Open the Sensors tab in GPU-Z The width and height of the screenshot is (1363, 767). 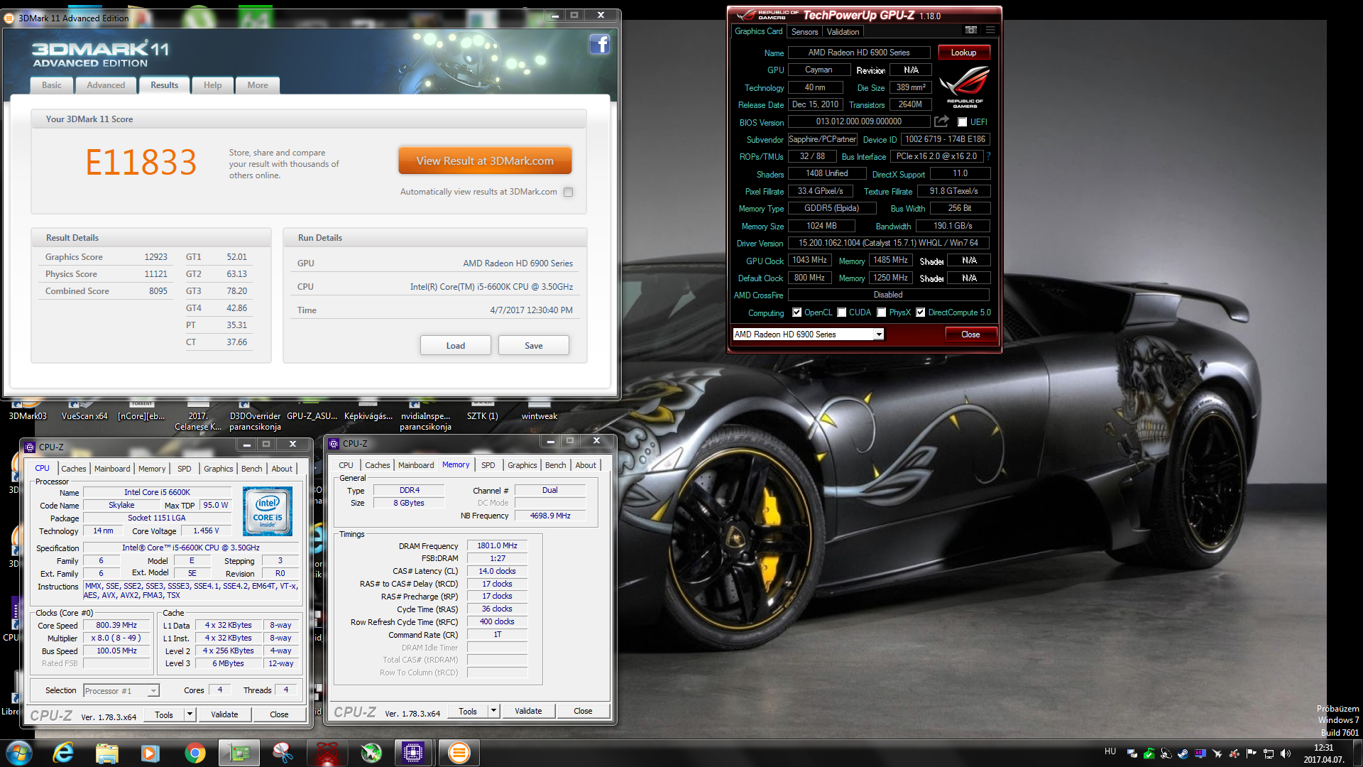click(804, 32)
